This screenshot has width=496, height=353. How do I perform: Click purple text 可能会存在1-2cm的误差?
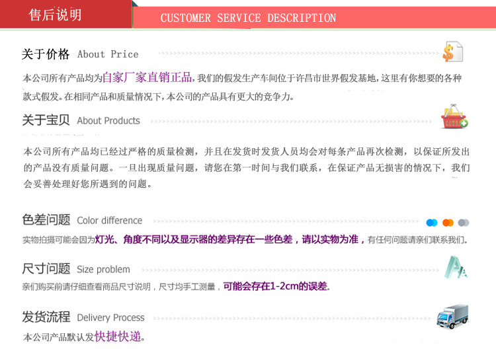(x=275, y=286)
